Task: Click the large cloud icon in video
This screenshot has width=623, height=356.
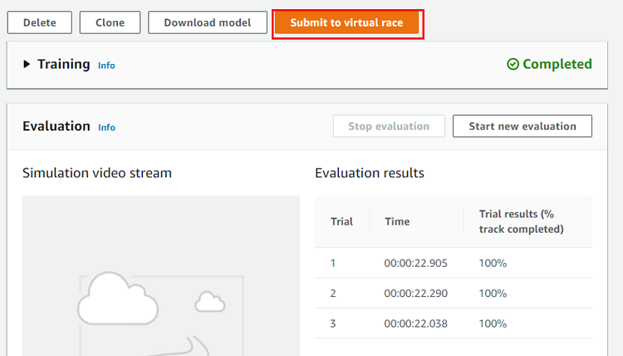Action: click(116, 299)
